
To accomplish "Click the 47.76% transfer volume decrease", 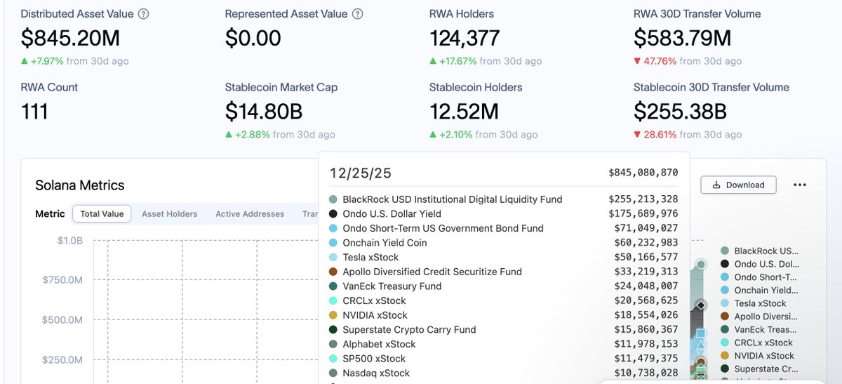I will tap(655, 61).
